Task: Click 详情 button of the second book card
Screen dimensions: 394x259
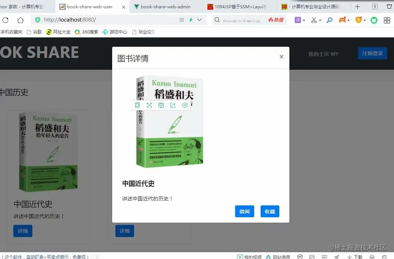Action: coord(125,231)
